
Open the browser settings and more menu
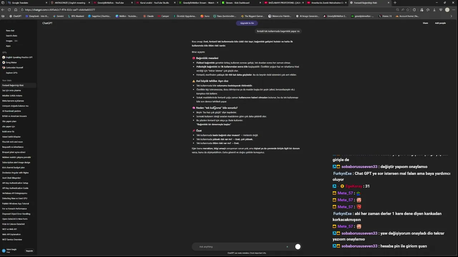[454, 10]
